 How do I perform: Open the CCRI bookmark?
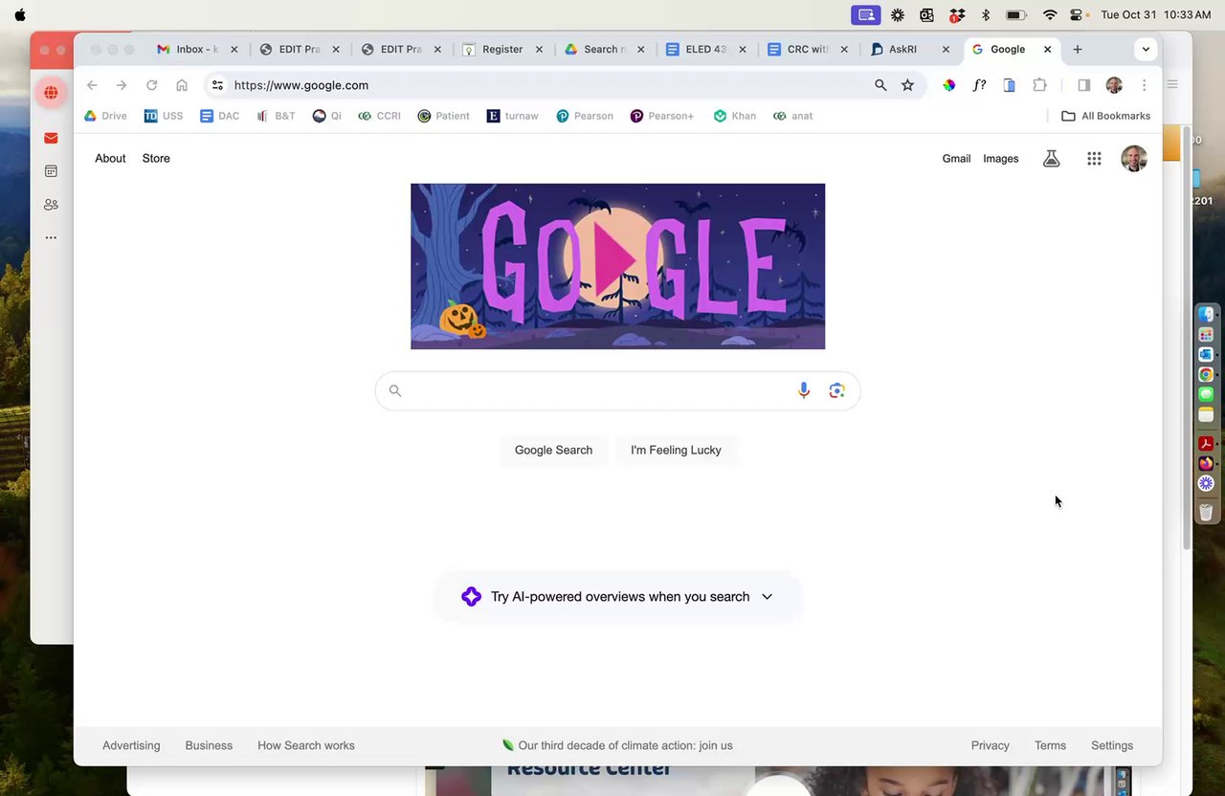pyautogui.click(x=379, y=116)
